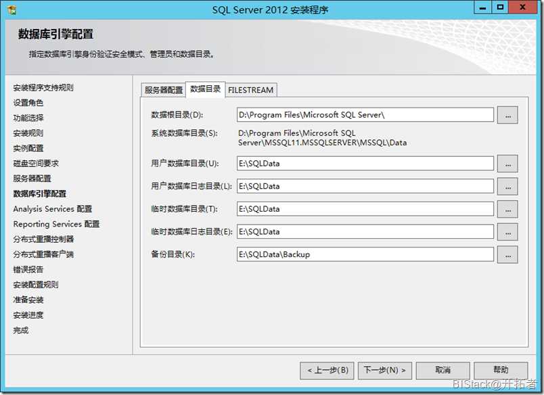Image resolution: width=544 pixels, height=395 pixels.
Task: Select the 设置角色 step in sidebar
Action: [x=28, y=103]
